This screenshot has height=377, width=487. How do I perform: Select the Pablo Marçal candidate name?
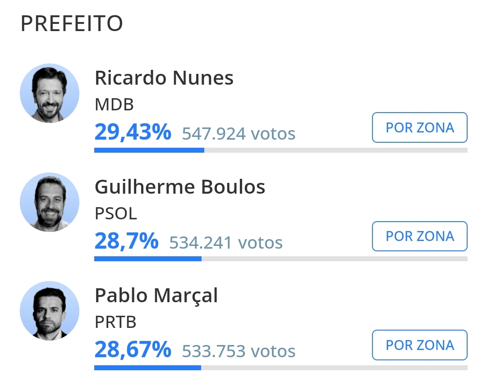pos(156,296)
